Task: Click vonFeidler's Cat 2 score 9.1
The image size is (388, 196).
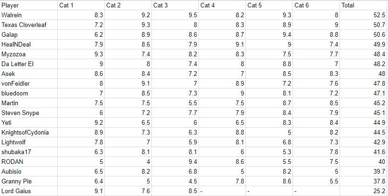Action: click(128, 84)
